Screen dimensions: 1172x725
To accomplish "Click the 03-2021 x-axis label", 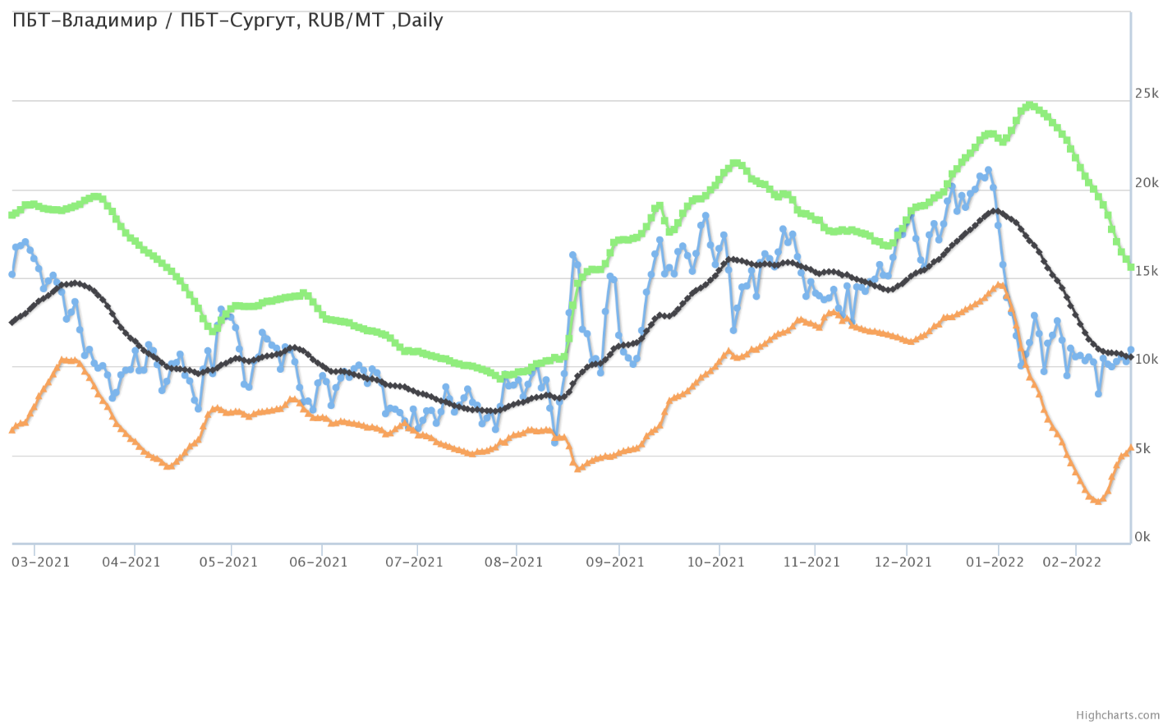I will pos(41,562).
